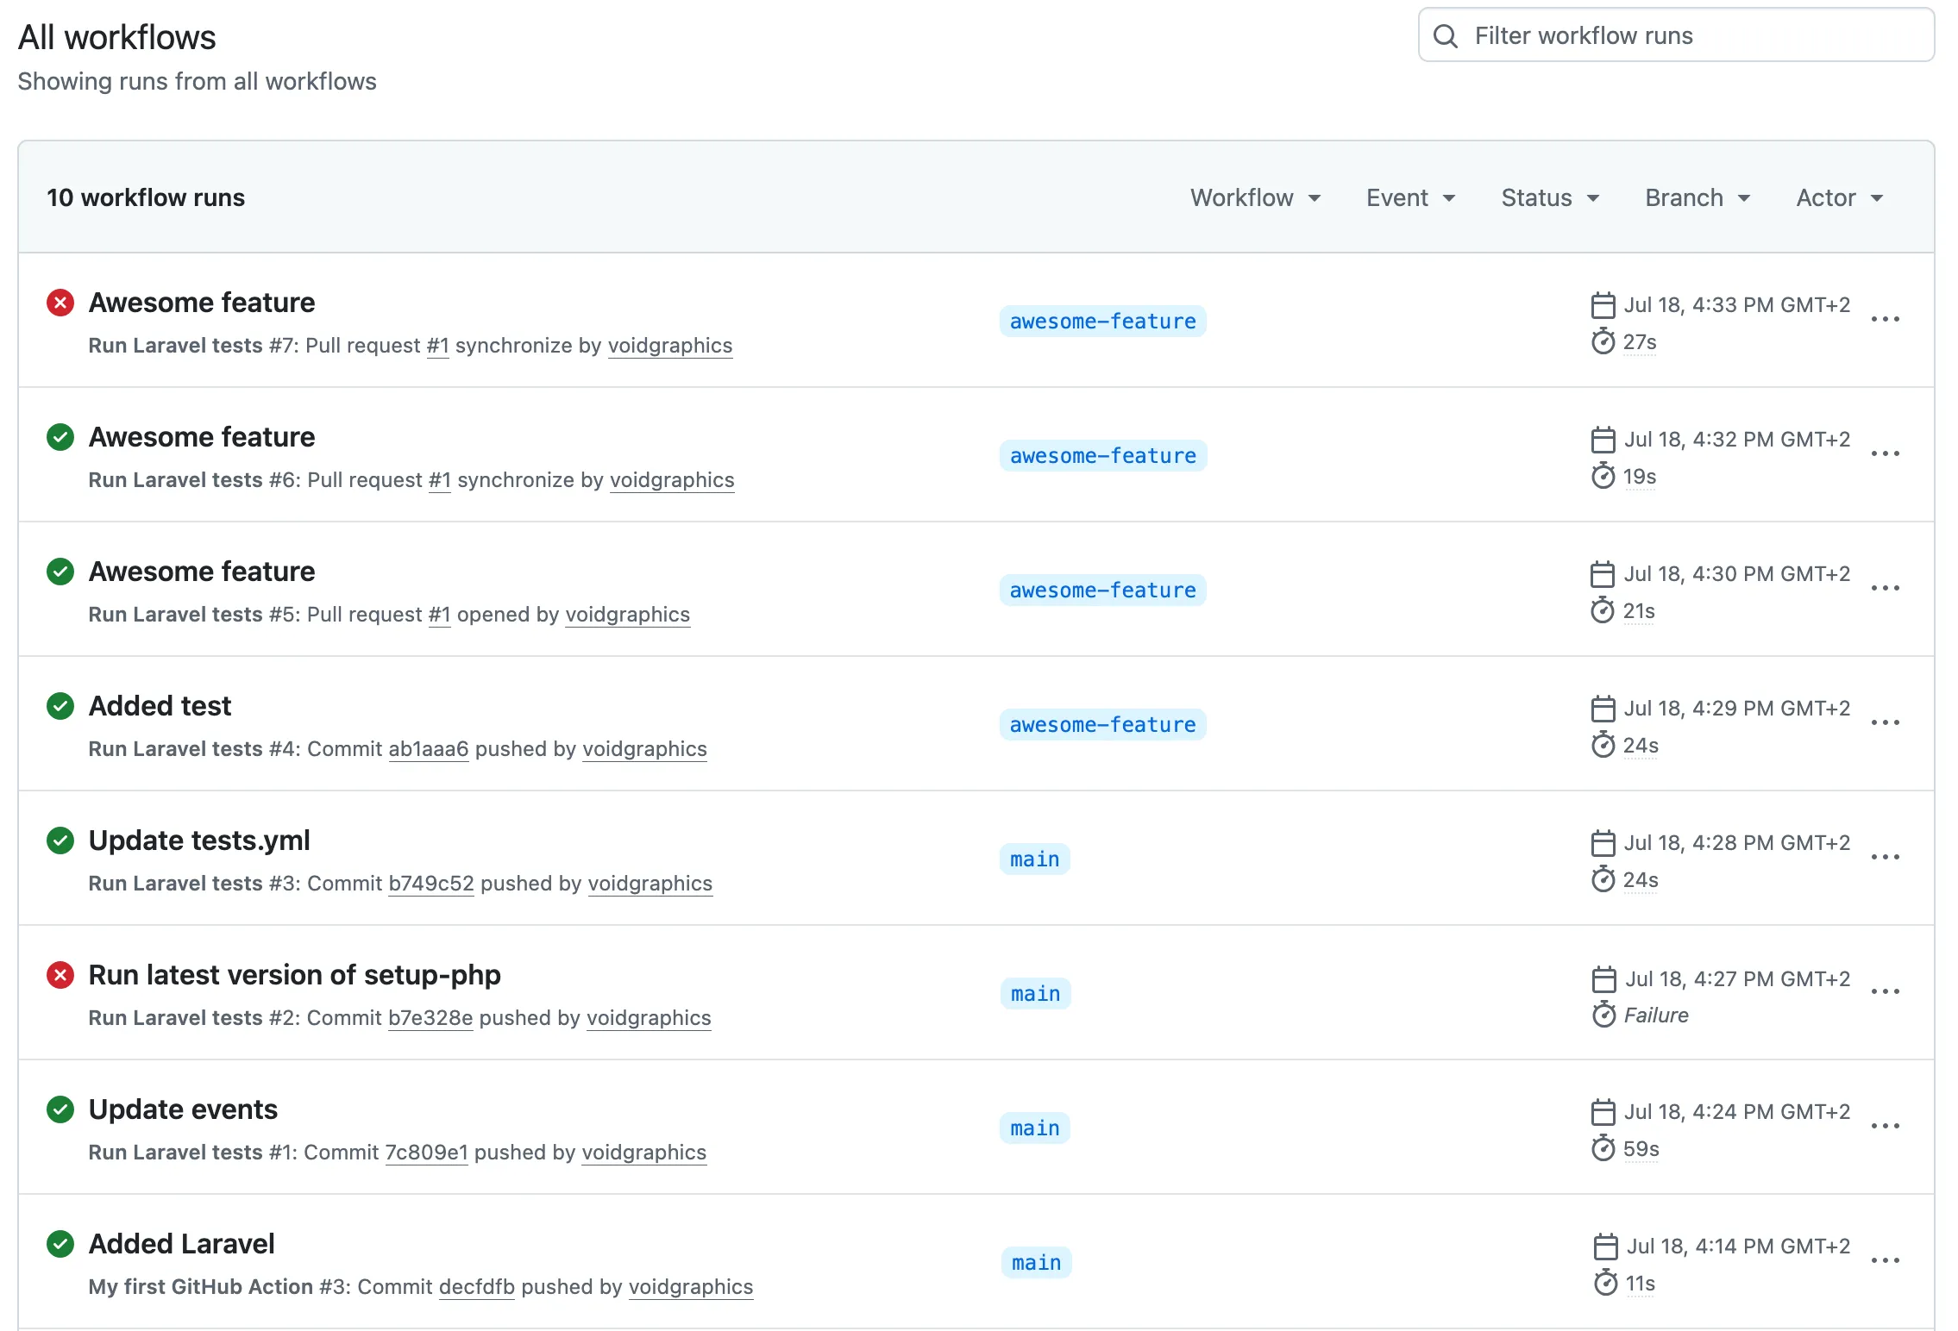Click voidgraphics link in run #7 row
The height and width of the screenshot is (1331, 1958).
coord(670,346)
